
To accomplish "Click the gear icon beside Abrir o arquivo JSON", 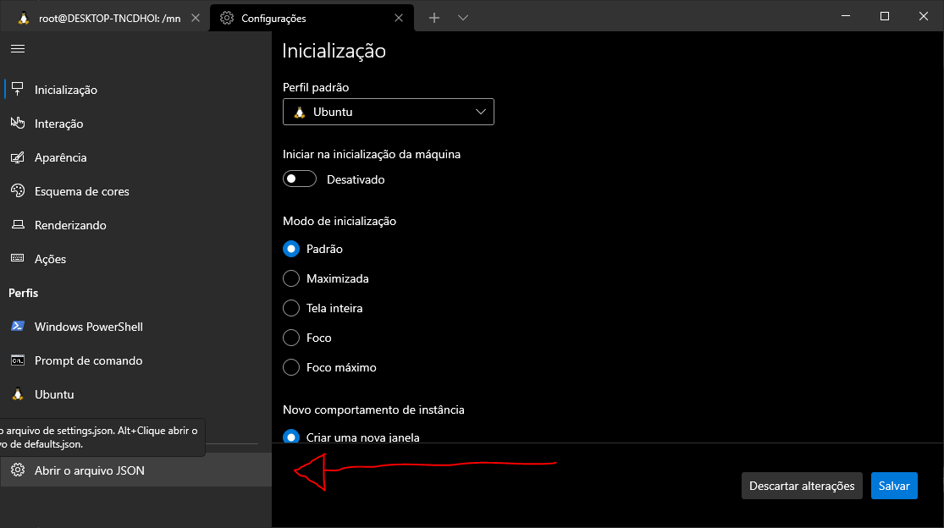I will (x=18, y=470).
